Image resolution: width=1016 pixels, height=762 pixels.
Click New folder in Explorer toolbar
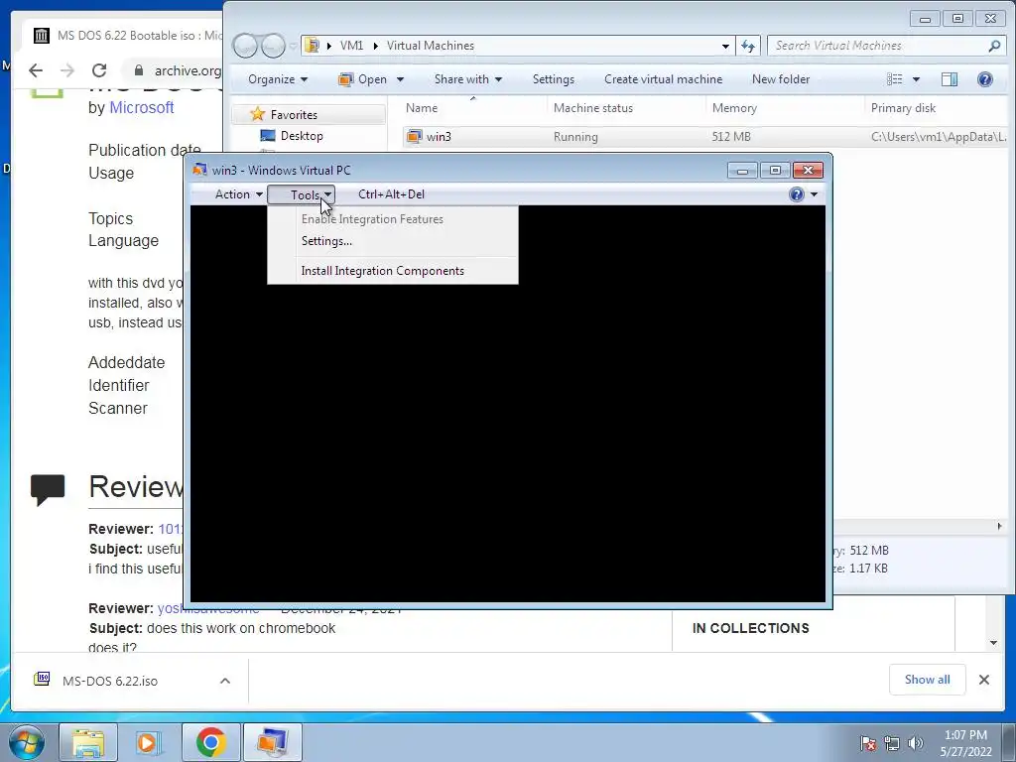click(x=780, y=79)
